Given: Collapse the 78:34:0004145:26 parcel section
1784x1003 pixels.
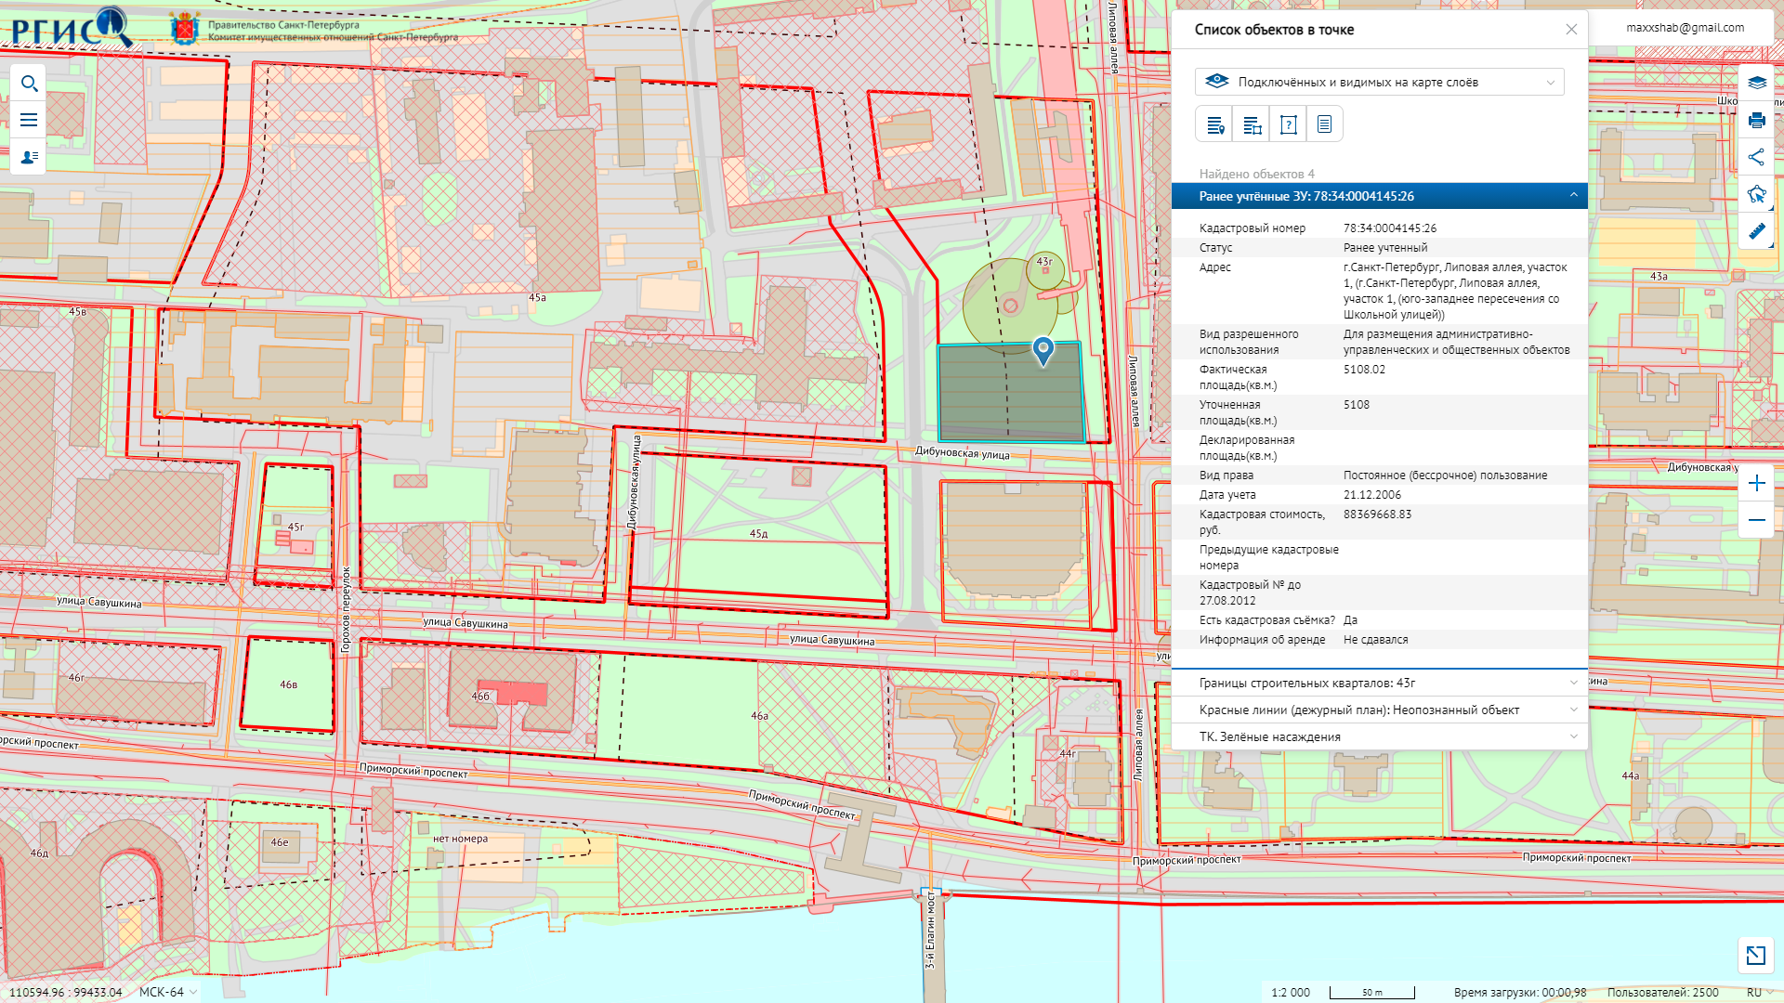Looking at the screenshot, I should (1573, 195).
